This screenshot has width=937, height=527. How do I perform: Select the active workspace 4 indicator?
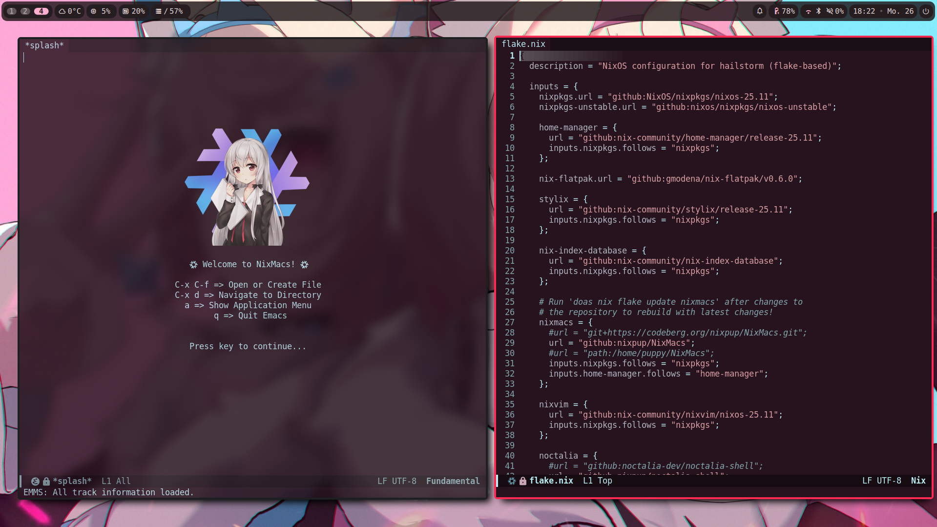click(x=41, y=11)
